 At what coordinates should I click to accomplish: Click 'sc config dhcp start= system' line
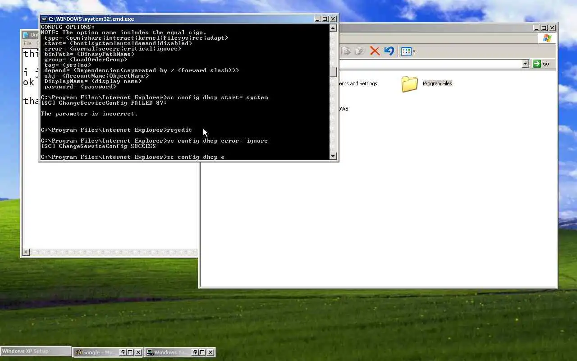pos(154,97)
